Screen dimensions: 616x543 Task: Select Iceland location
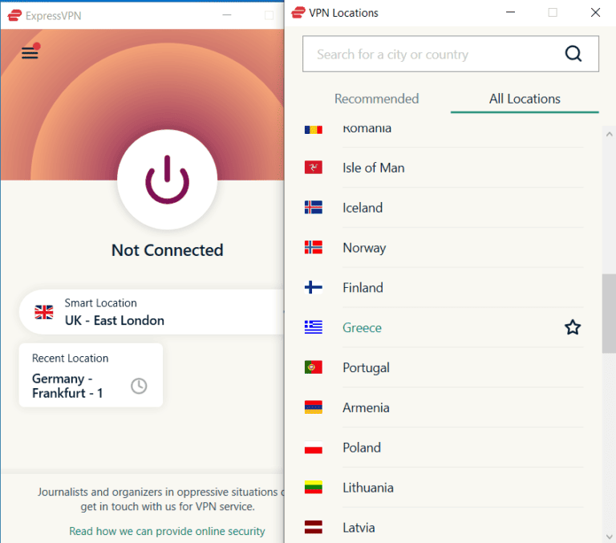point(444,208)
